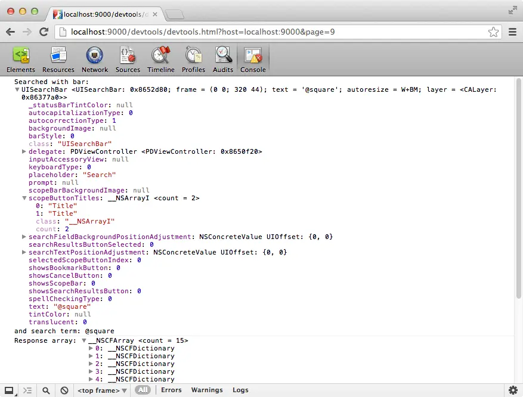Screen dimensions: 523x397
Task: Open DevTools settings gear
Action: pyautogui.click(x=513, y=390)
